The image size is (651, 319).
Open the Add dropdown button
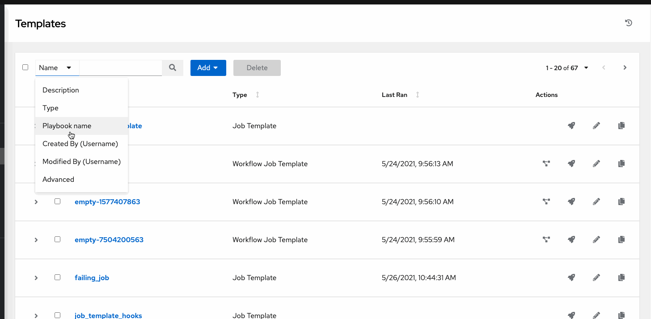point(208,68)
